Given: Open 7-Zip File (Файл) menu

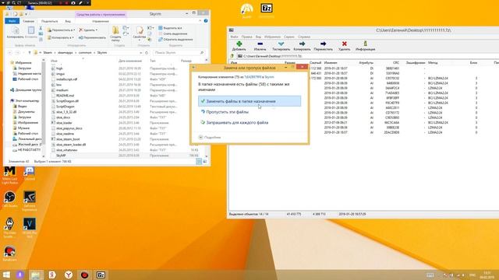Looking at the screenshot, I should tap(234, 37).
